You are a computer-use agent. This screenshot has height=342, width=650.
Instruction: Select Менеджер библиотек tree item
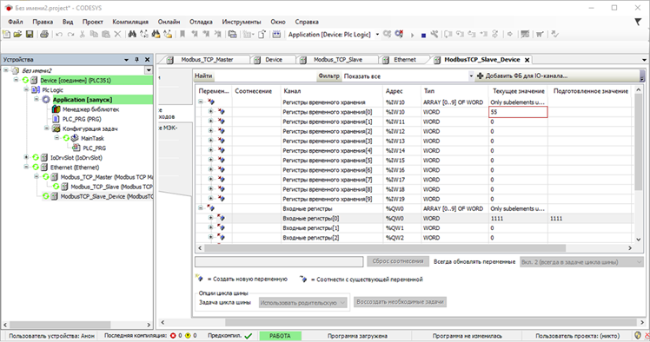pyautogui.click(x=90, y=109)
